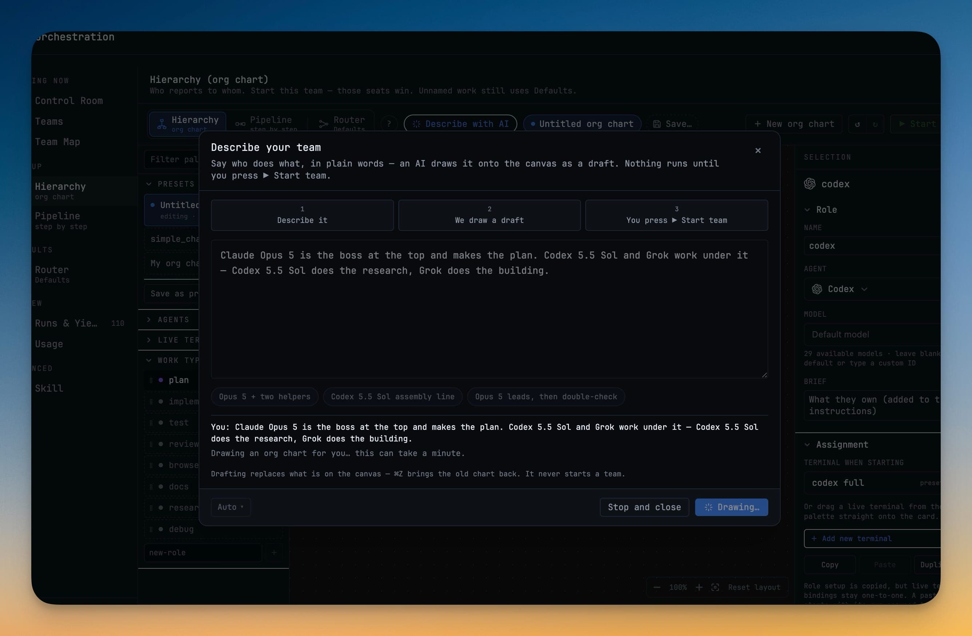Click the Save as preset button

pyautogui.click(x=172, y=293)
